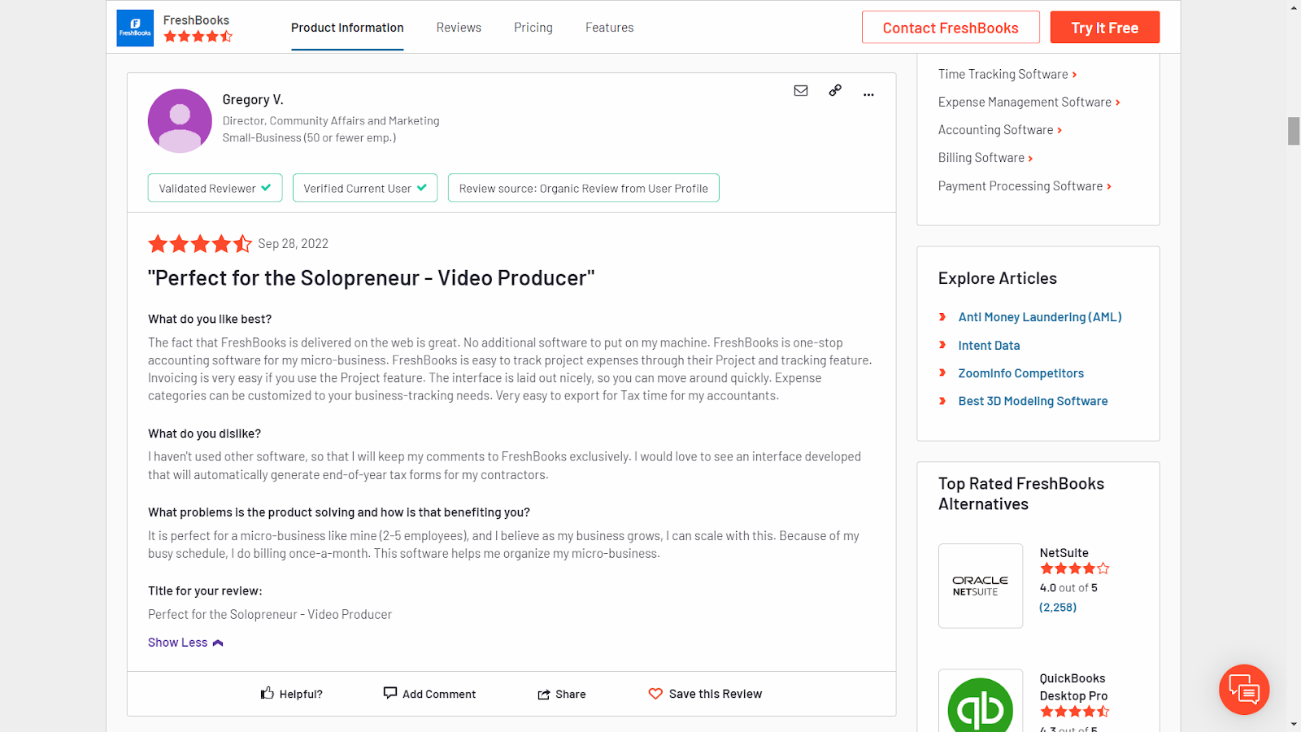Open the review's three-dot more menu

click(x=868, y=94)
